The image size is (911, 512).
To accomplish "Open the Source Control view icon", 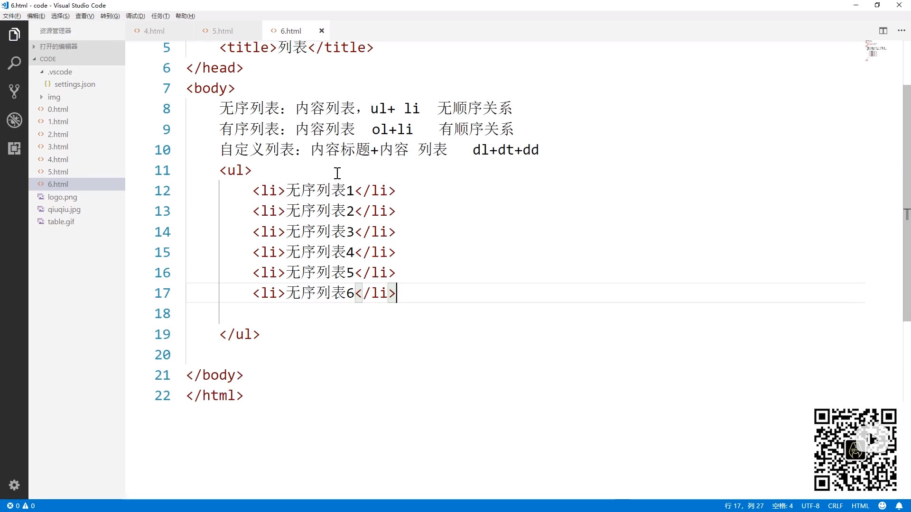I will pyautogui.click(x=14, y=91).
